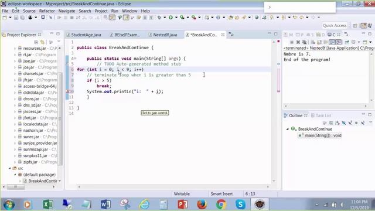Screen dimensions: 375x211
Task: Click the Pin Console icon
Action: coord(347,42)
